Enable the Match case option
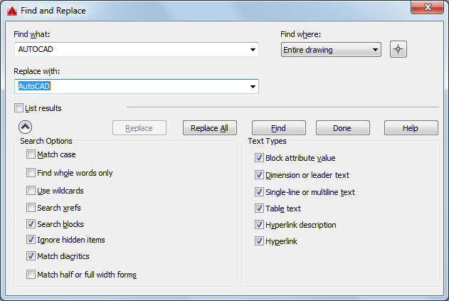This screenshot has height=301, width=449. pyautogui.click(x=31, y=154)
